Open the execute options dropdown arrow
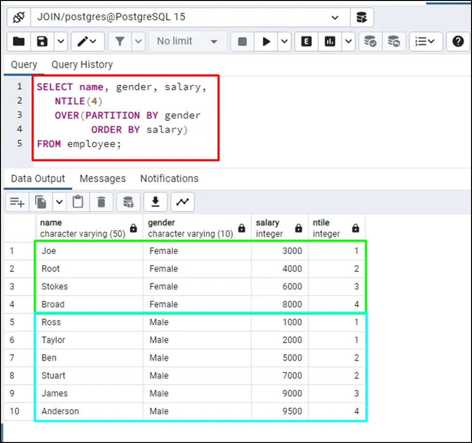Image resolution: width=472 pixels, height=443 pixels. pyautogui.click(x=284, y=42)
